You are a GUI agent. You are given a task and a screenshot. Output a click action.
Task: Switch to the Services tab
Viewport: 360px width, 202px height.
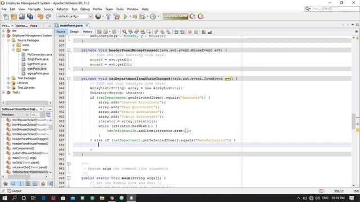[x=22, y=26]
